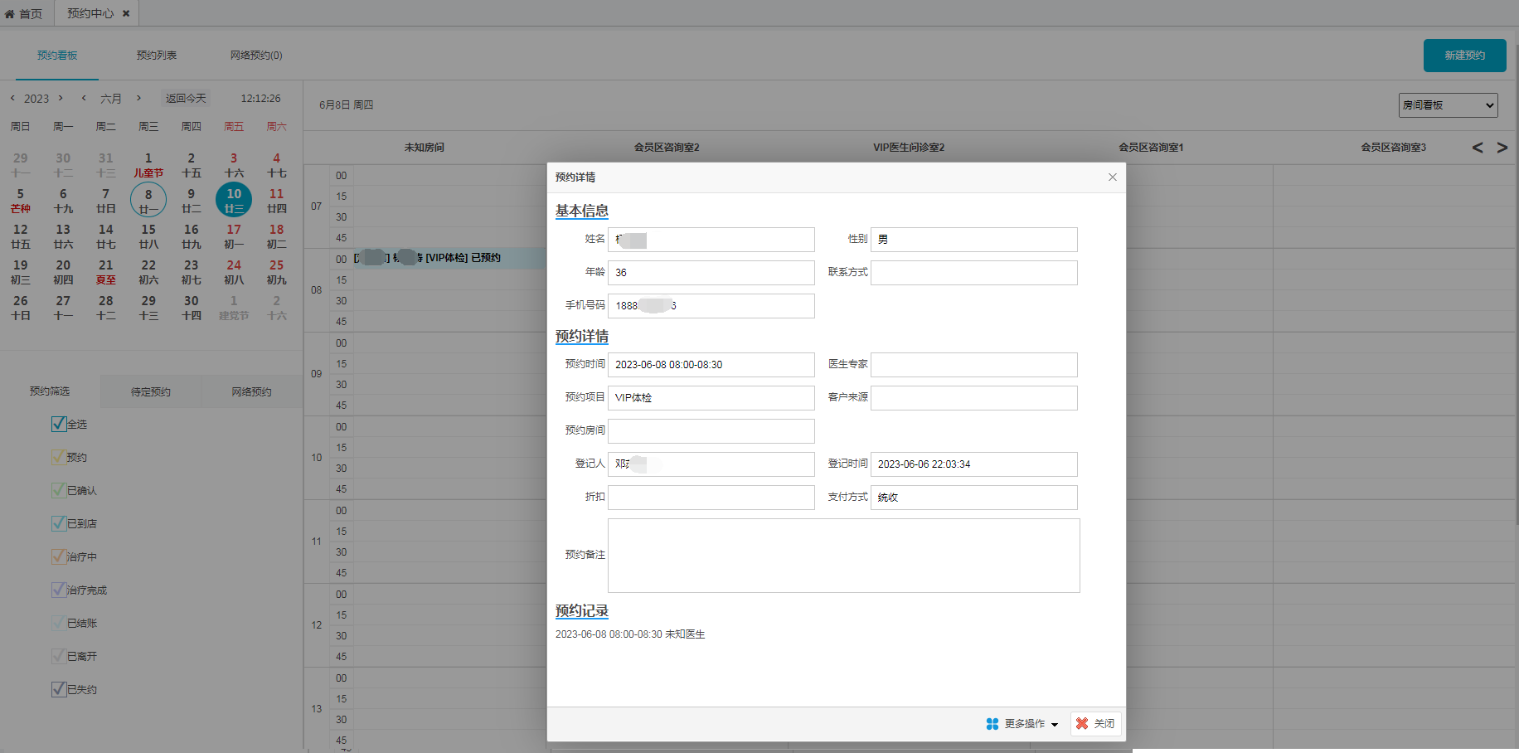Go to next year after 2023
Viewport: 1519px width, 753px height.
pyautogui.click(x=61, y=98)
